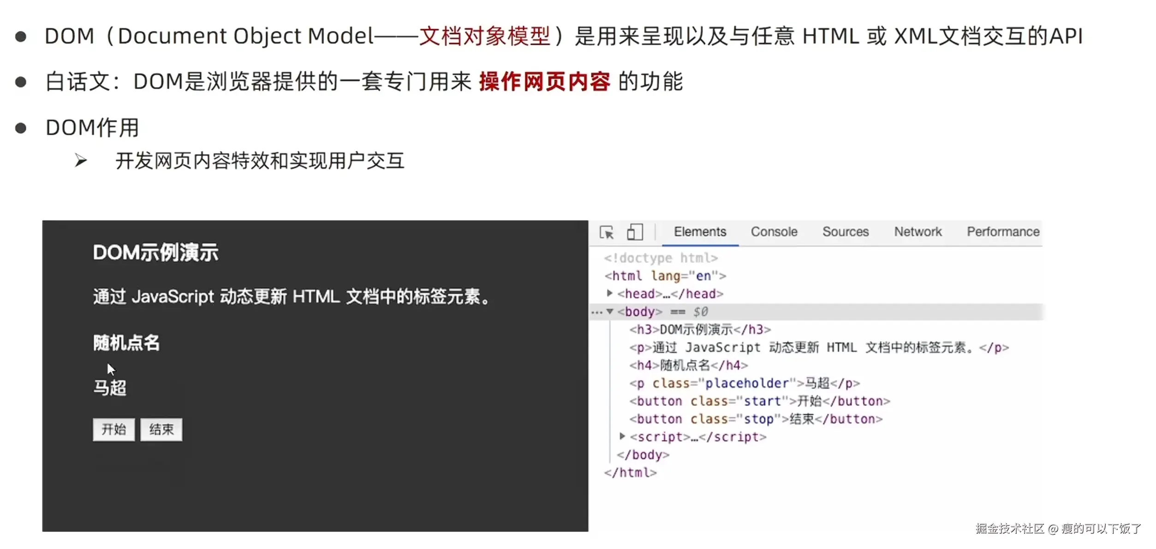This screenshot has height=549, width=1156.
Task: Click the 马超 placeholder text in page
Action: pyautogui.click(x=110, y=388)
